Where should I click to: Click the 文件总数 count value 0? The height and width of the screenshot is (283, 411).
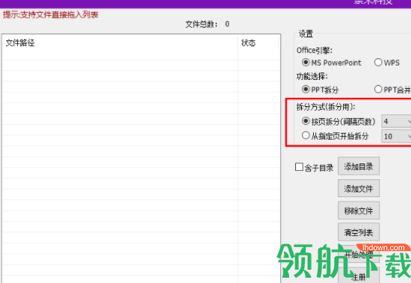pos(227,24)
